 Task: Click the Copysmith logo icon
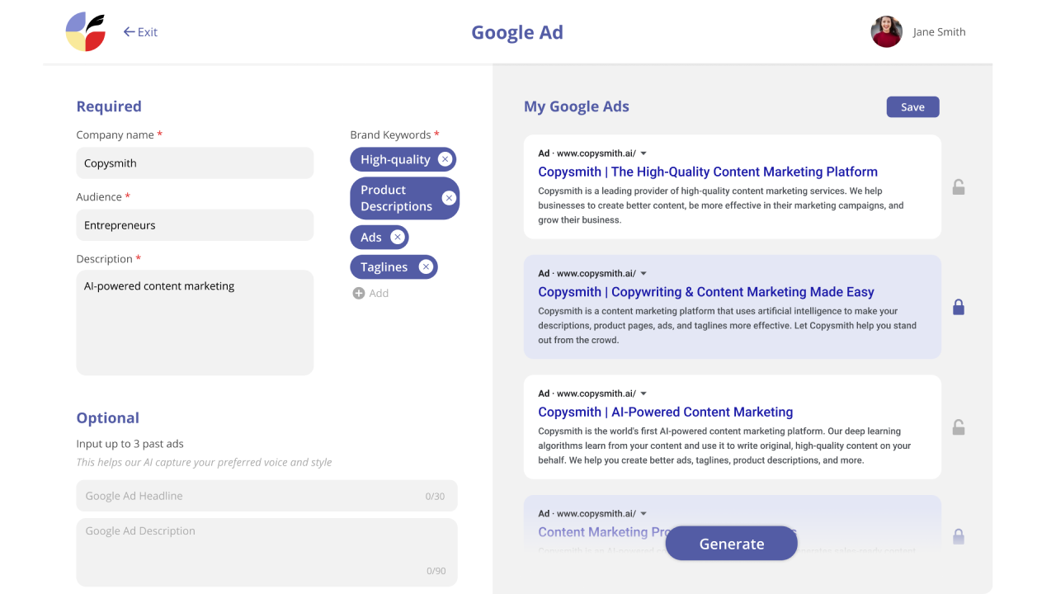[85, 32]
